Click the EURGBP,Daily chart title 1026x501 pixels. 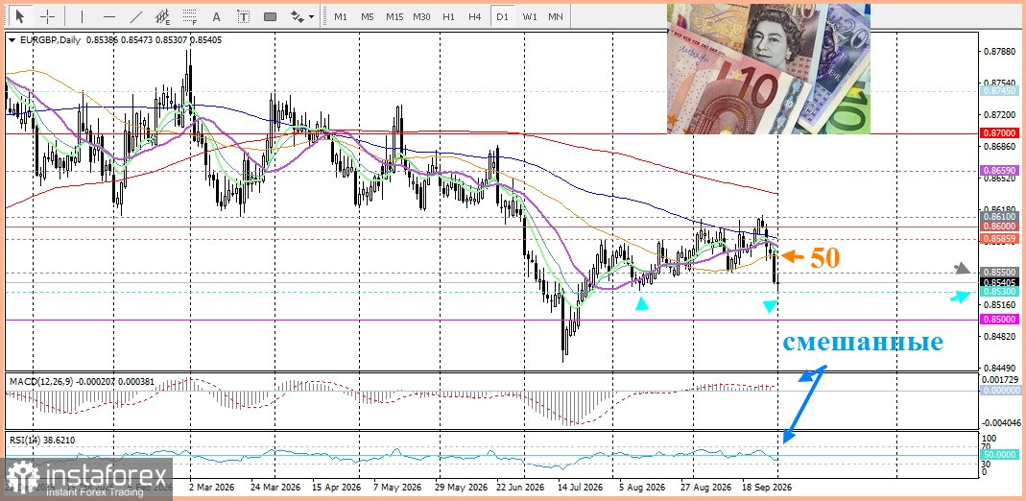click(x=50, y=40)
